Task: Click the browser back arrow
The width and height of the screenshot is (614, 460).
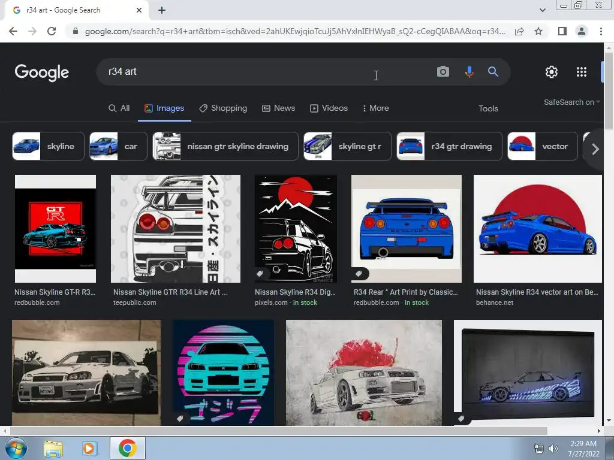Action: (x=13, y=31)
